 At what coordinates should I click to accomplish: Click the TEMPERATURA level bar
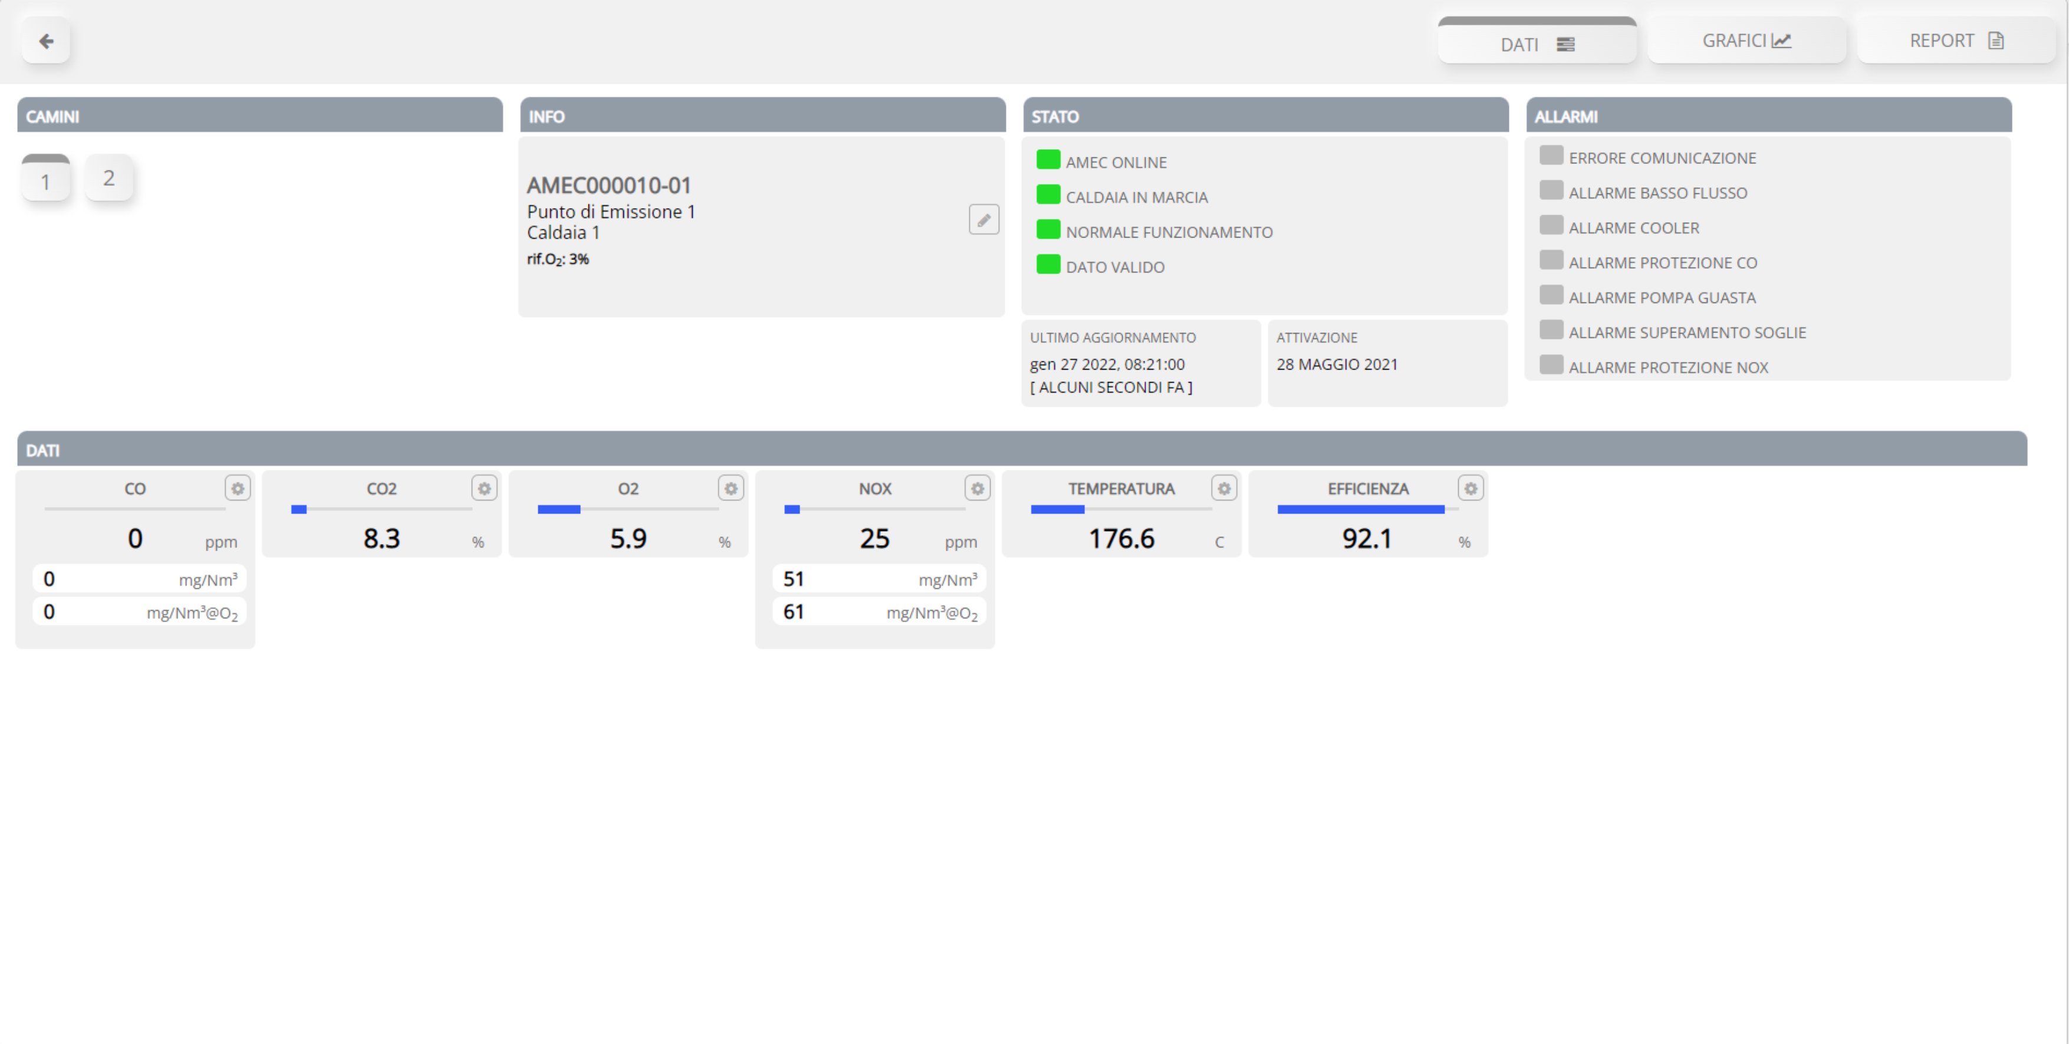click(x=1121, y=509)
